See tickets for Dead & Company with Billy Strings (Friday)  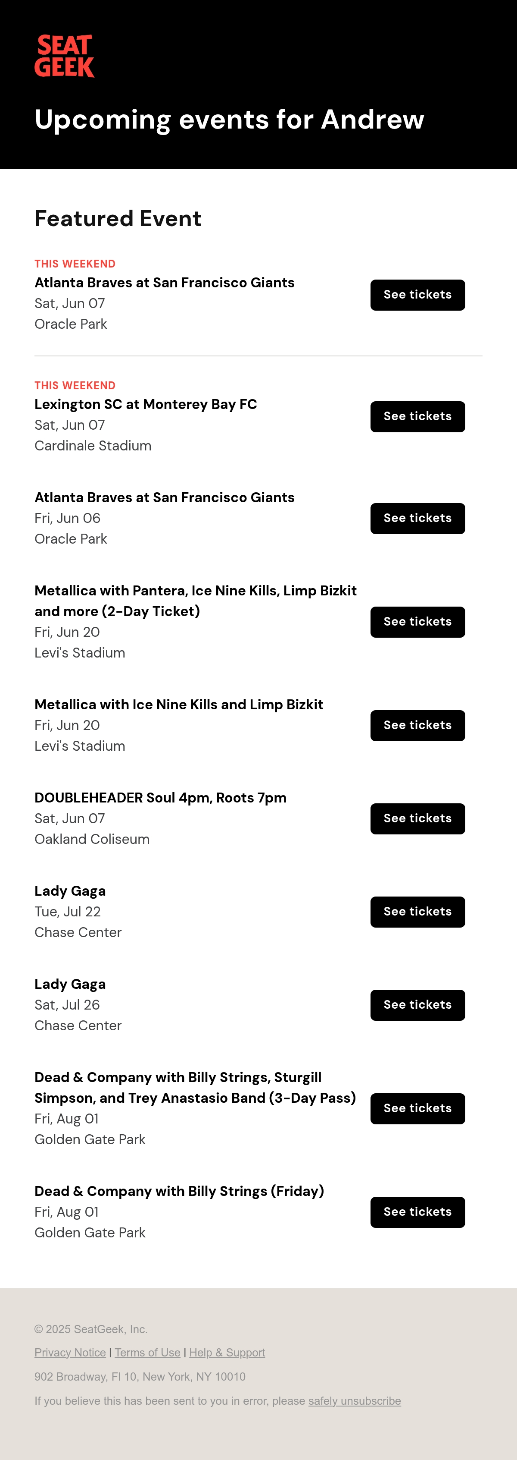(417, 1212)
